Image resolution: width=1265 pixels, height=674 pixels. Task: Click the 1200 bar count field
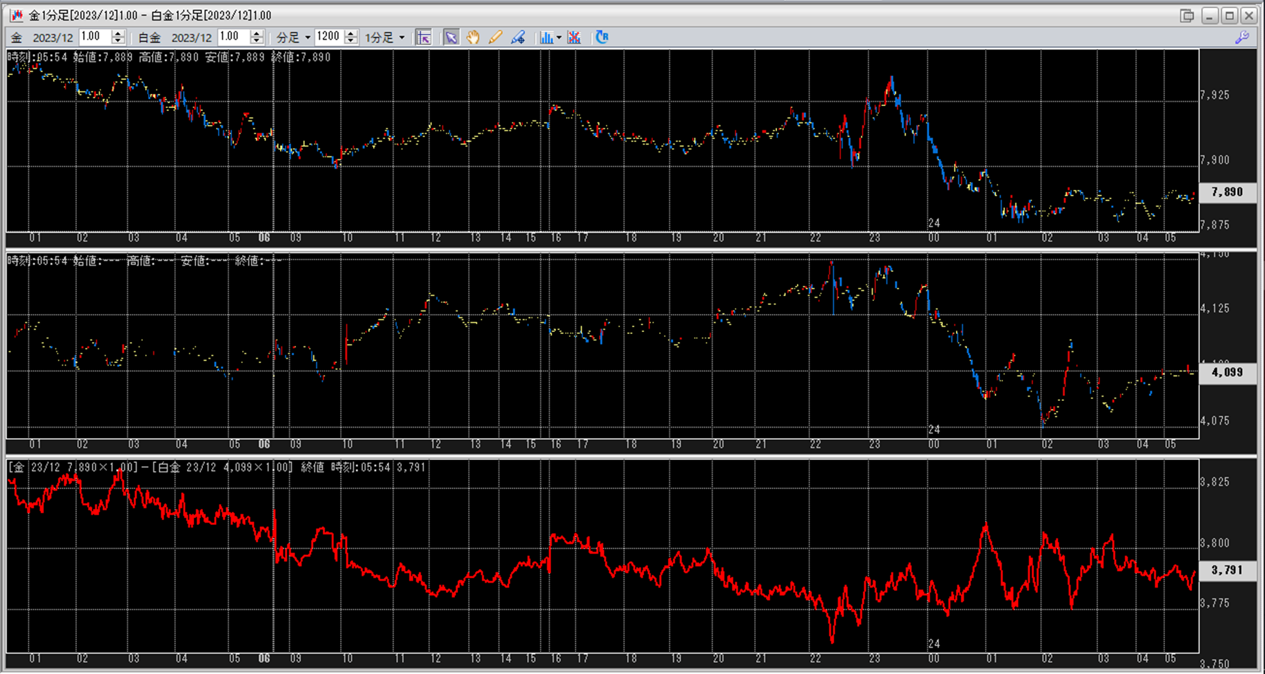point(328,37)
